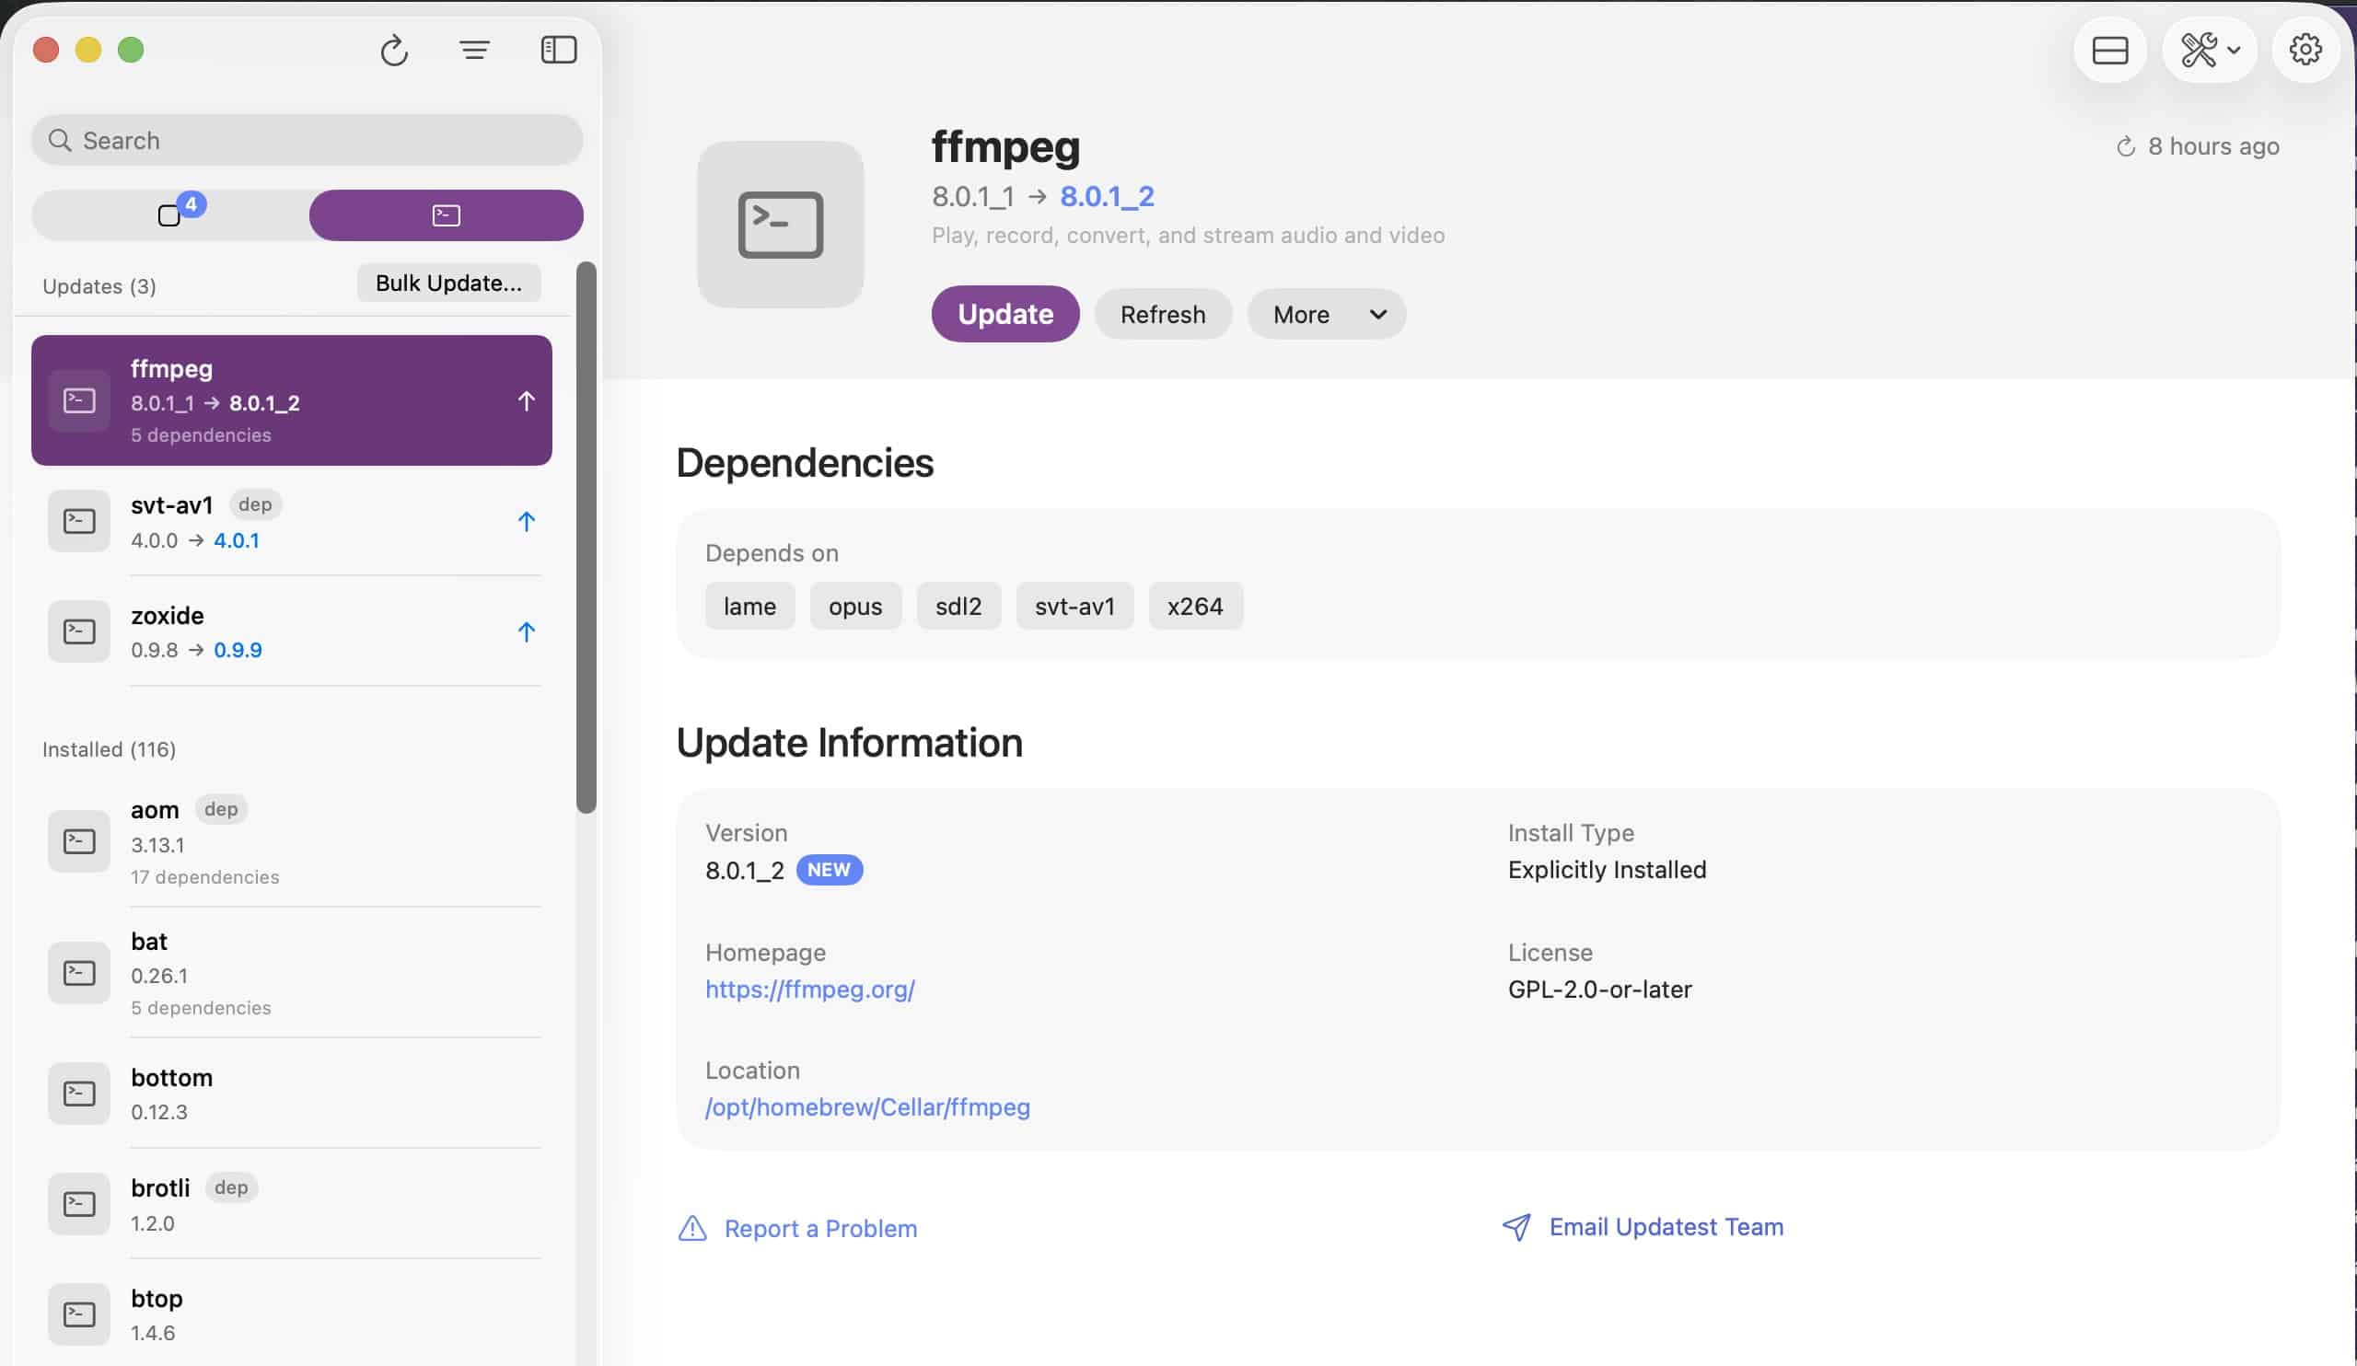Click the Report a Problem warning icon
The height and width of the screenshot is (1366, 2357).
click(692, 1229)
